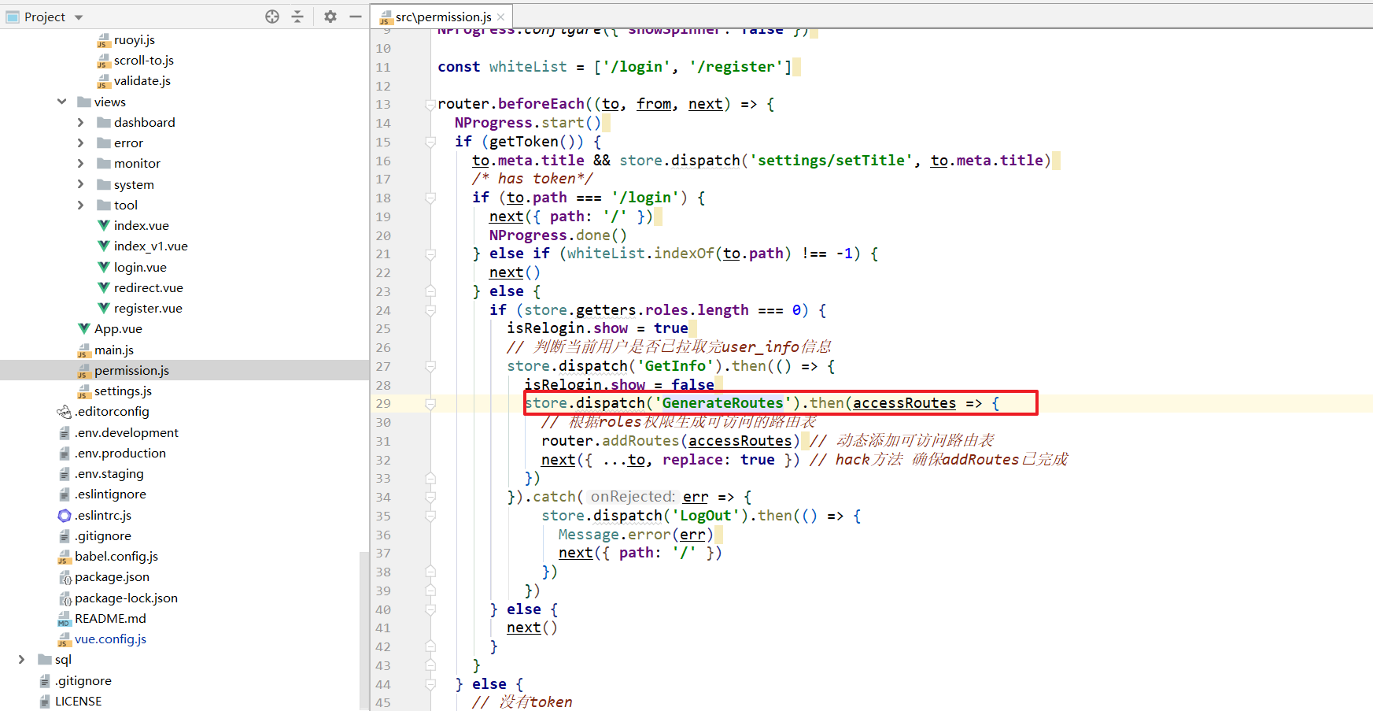Select ruoyi.js file in tree
This screenshot has width=1373, height=711.
[x=134, y=39]
